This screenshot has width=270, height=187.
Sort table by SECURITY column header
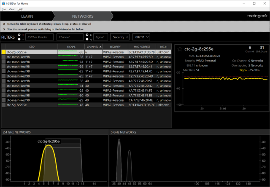tap(115, 47)
